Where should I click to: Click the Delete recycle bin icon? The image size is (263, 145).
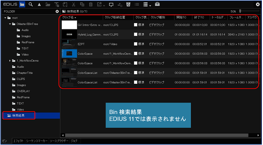128,5
